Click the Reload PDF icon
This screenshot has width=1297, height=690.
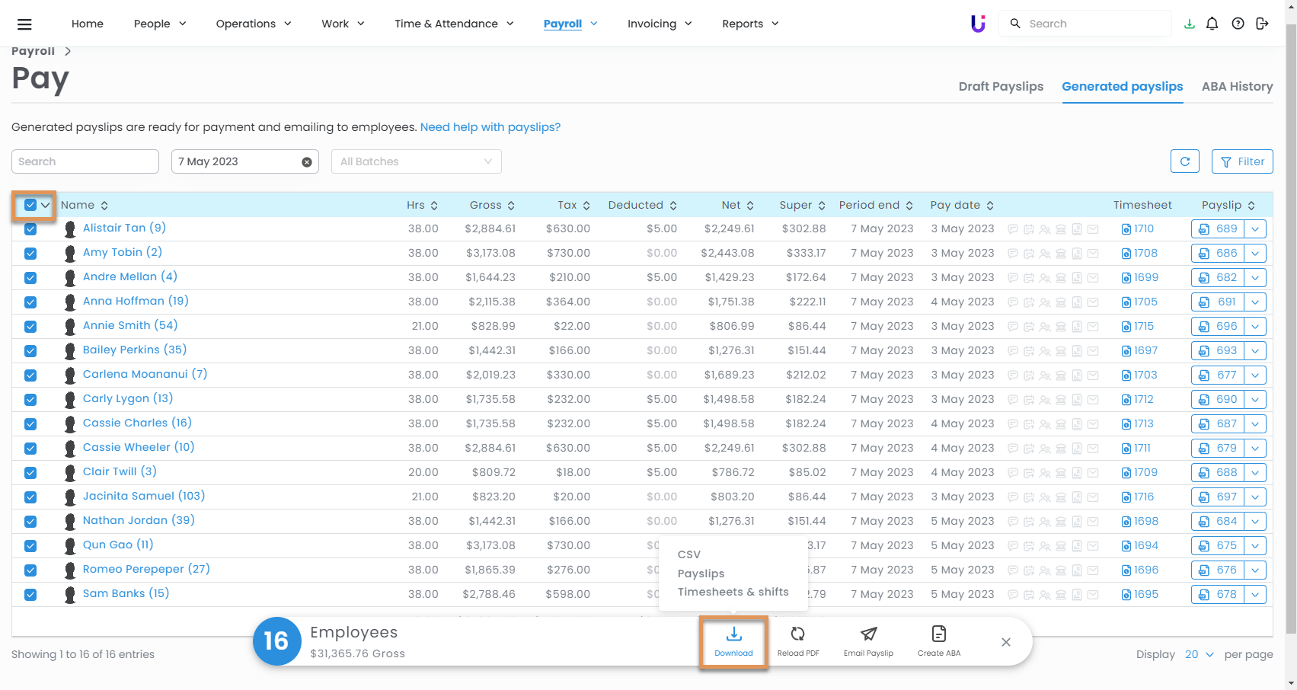[797, 634]
